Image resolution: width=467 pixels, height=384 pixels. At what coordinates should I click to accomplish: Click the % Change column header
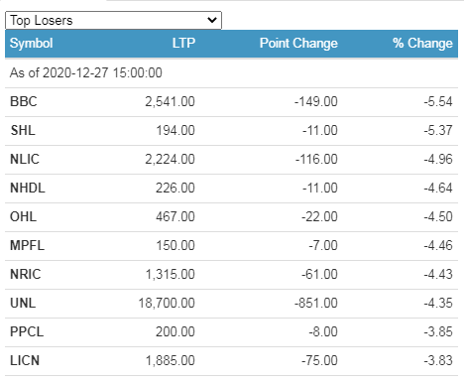point(422,44)
